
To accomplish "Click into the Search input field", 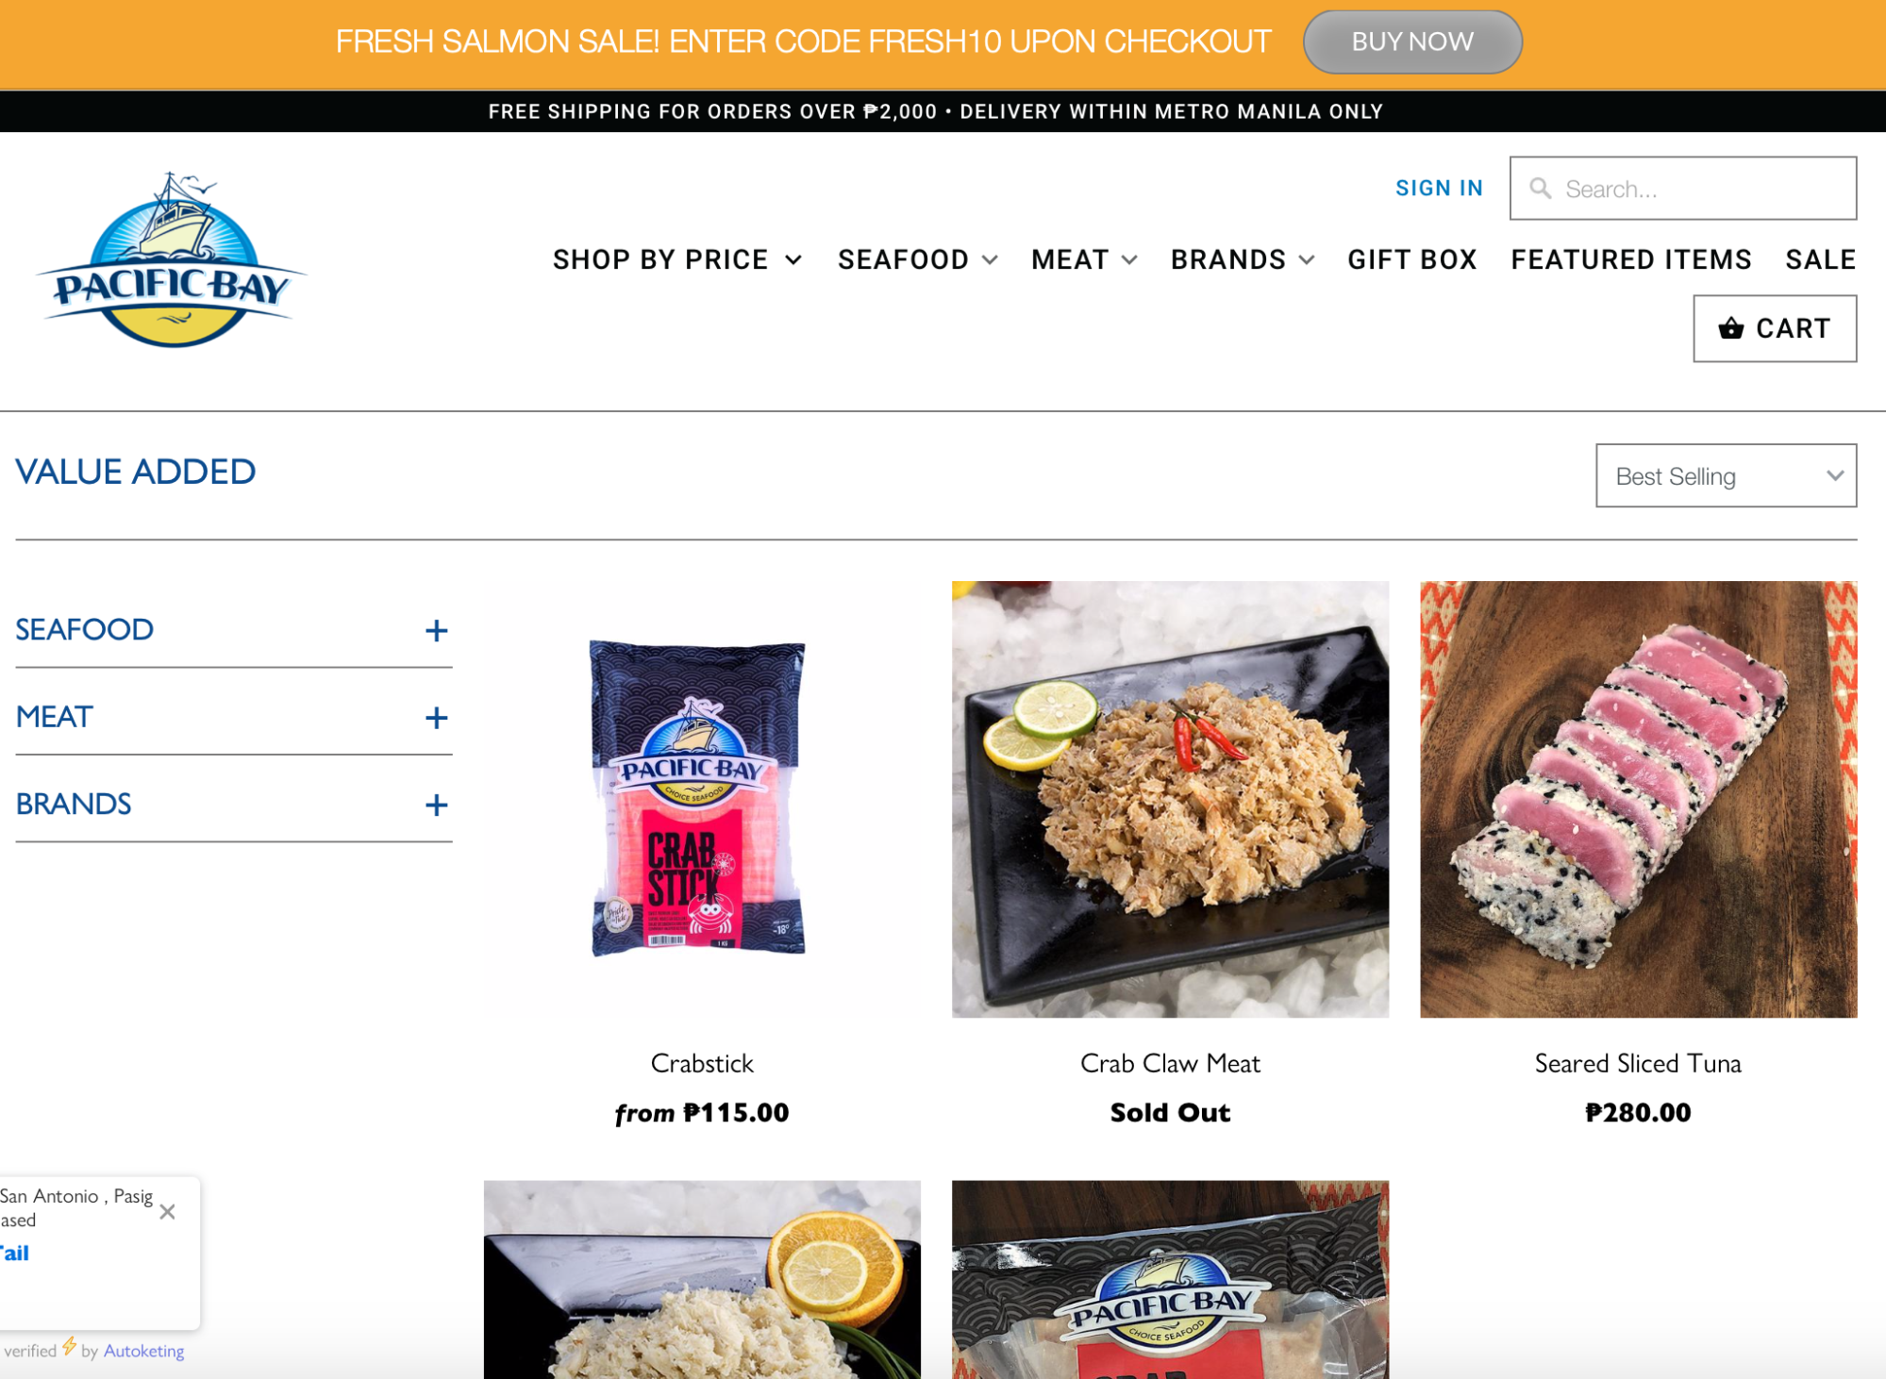I will point(1682,189).
